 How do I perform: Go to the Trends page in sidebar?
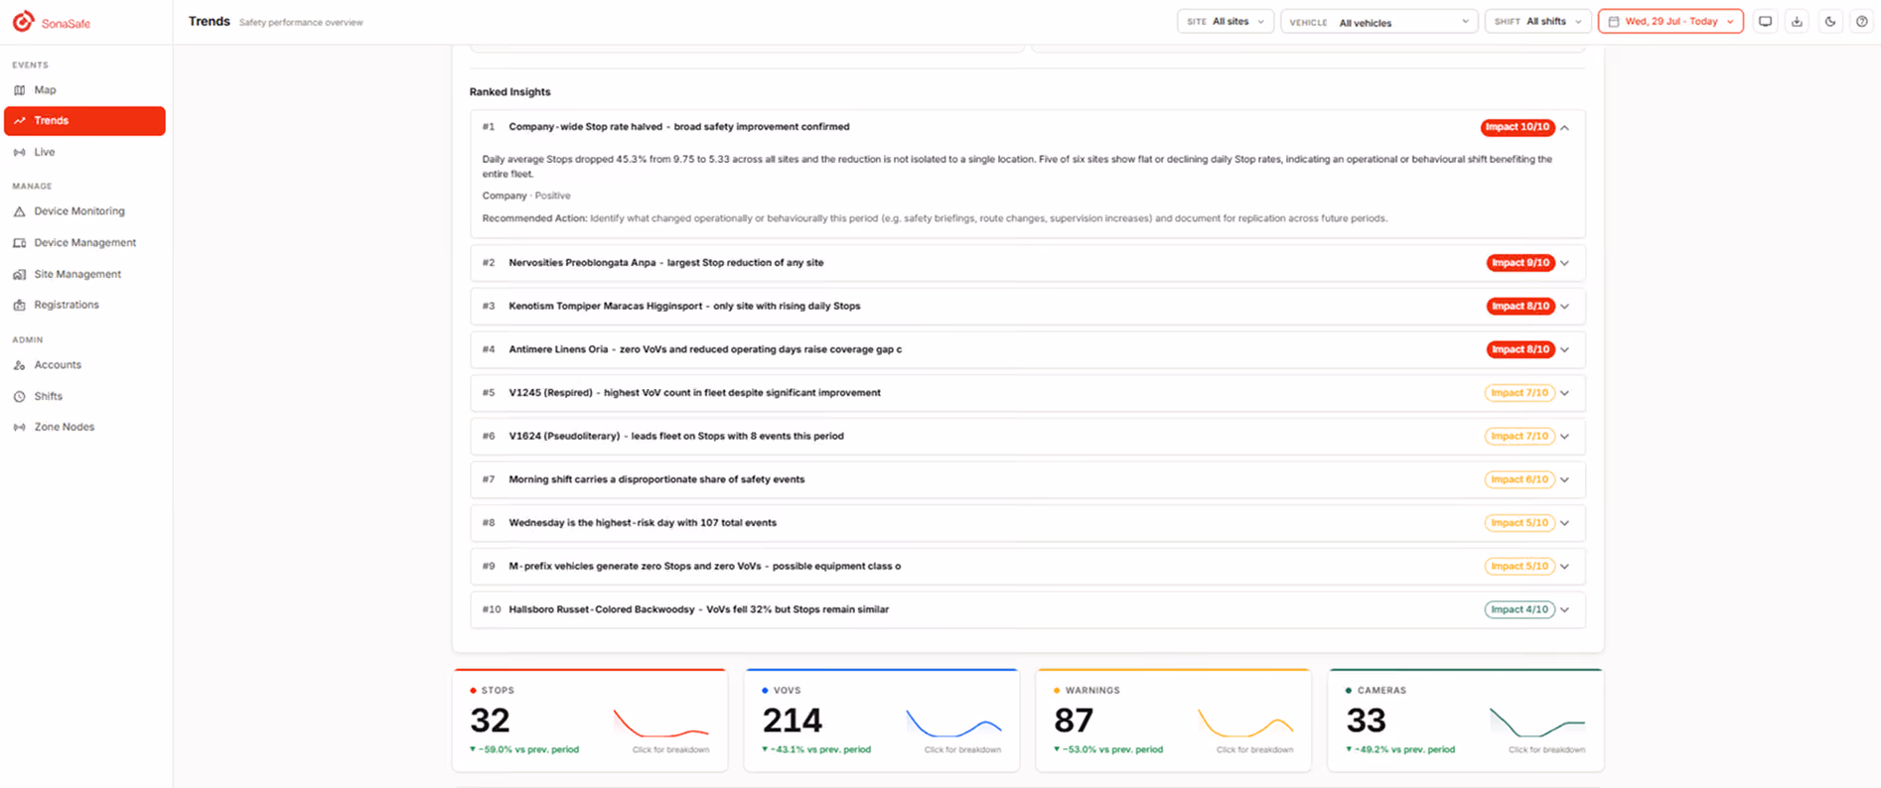84,121
